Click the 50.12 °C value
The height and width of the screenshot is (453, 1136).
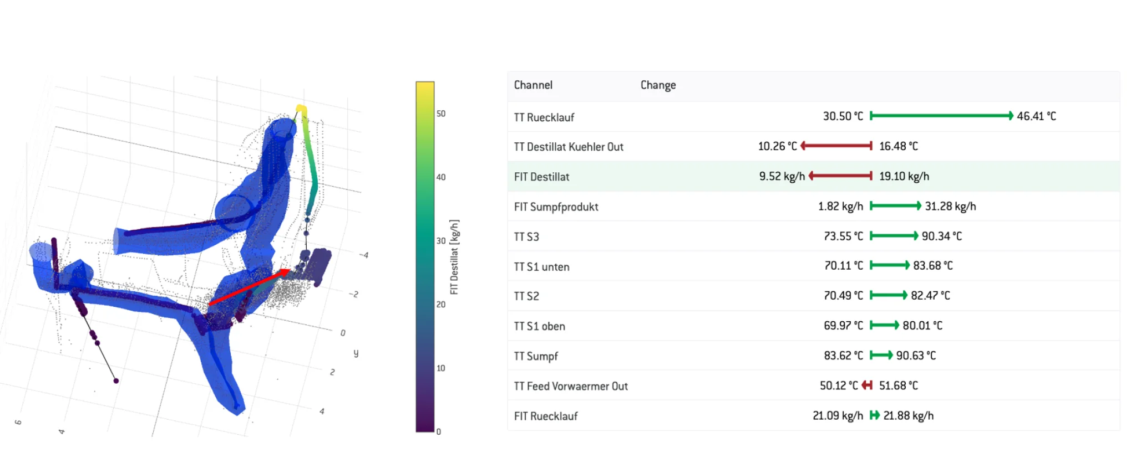click(x=839, y=385)
